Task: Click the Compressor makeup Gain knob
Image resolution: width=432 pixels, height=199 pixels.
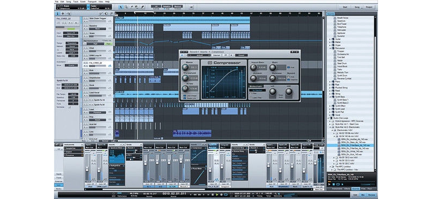Action: pyautogui.click(x=273, y=67)
